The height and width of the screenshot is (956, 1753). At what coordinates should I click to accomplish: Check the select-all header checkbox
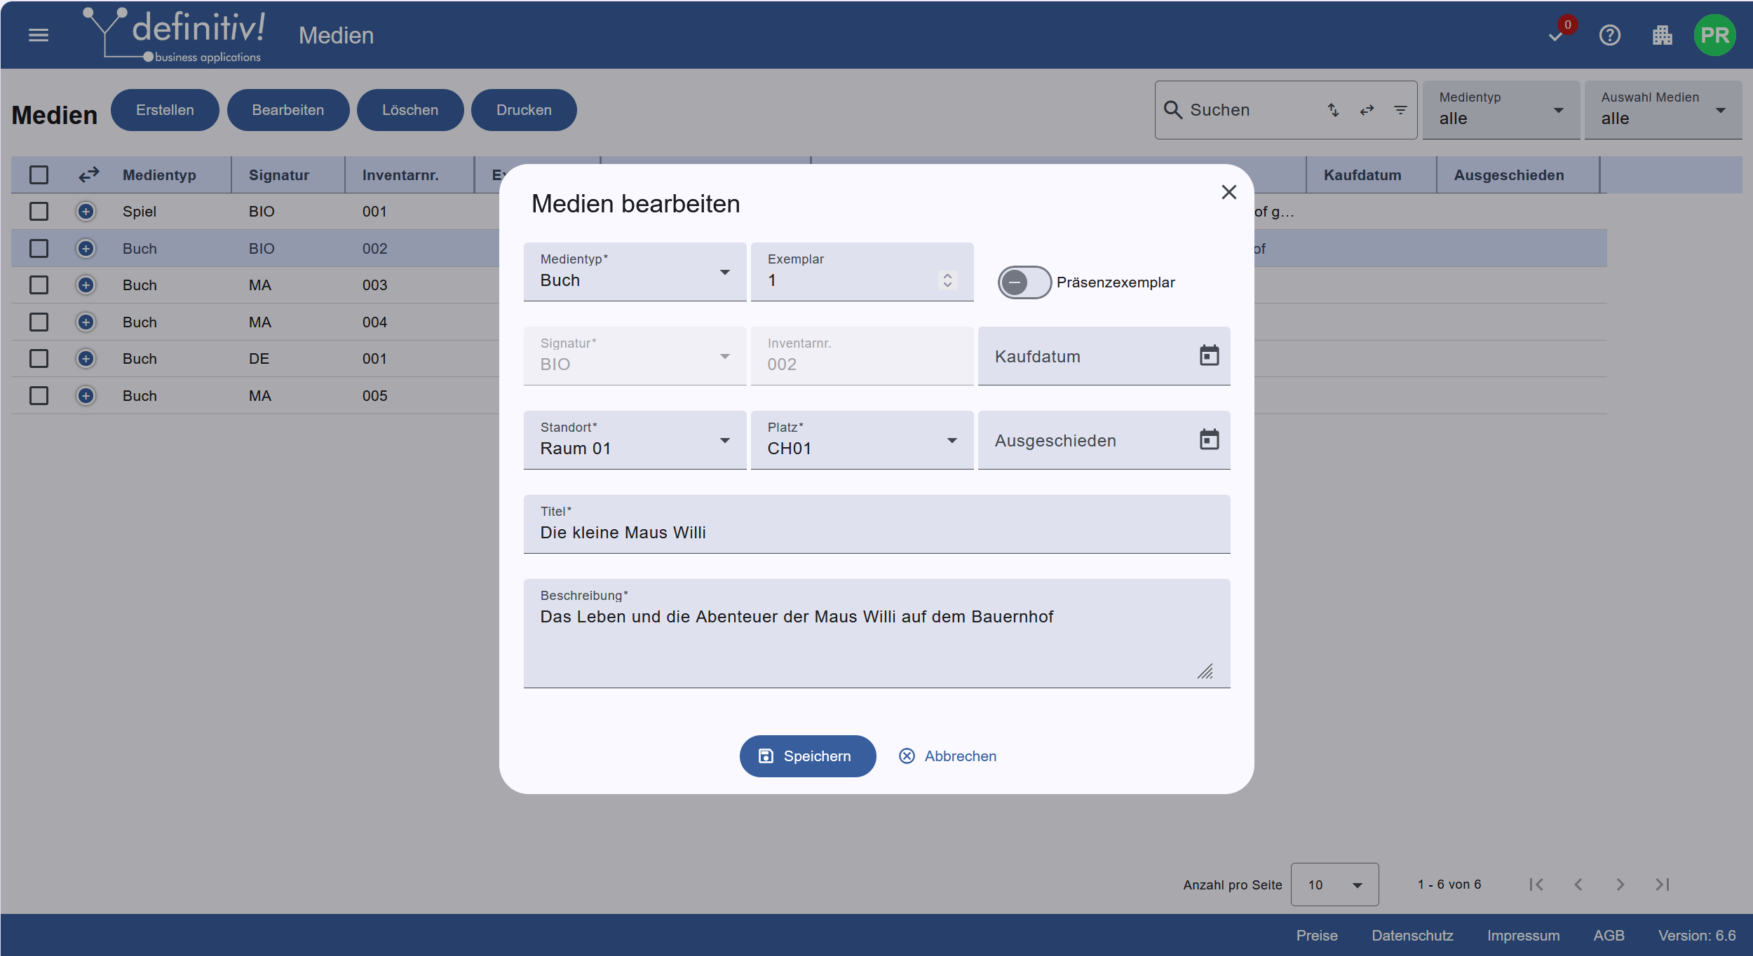(39, 175)
